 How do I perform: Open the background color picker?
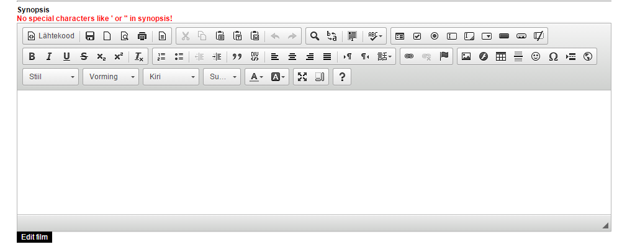pyautogui.click(x=277, y=77)
